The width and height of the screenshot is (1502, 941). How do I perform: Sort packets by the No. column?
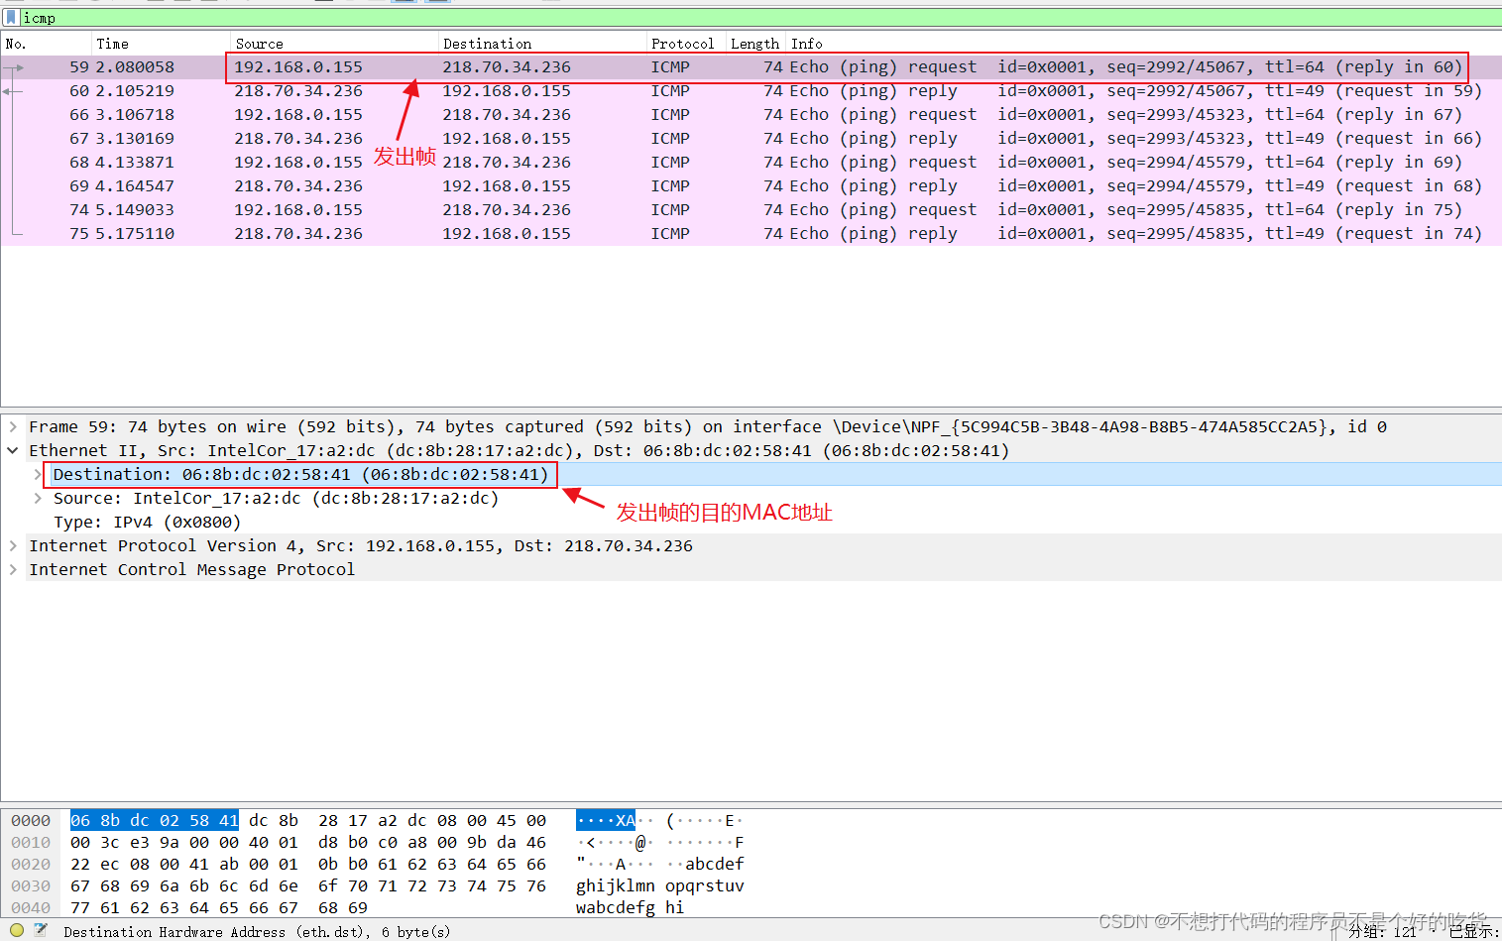click(x=47, y=44)
